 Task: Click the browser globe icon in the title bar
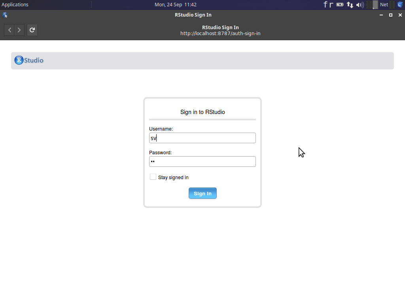pos(5,15)
